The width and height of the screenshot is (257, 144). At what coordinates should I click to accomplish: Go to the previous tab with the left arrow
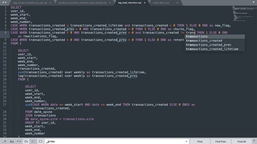3,2
